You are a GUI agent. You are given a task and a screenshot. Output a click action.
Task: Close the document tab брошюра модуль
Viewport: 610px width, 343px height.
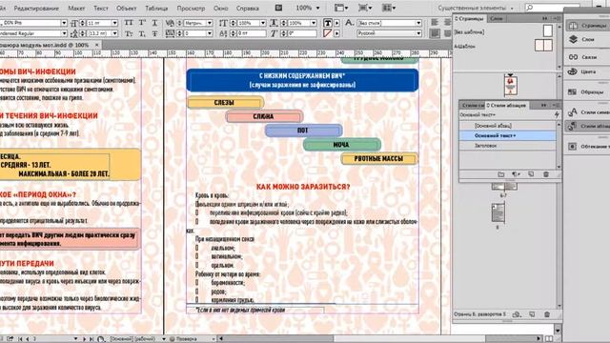click(97, 45)
